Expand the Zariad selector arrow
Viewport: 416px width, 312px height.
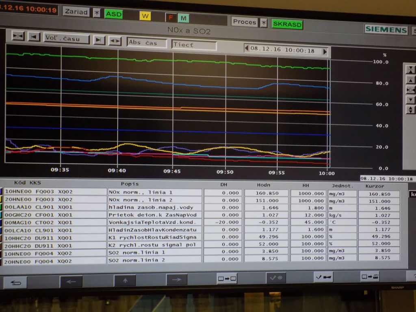click(96, 13)
